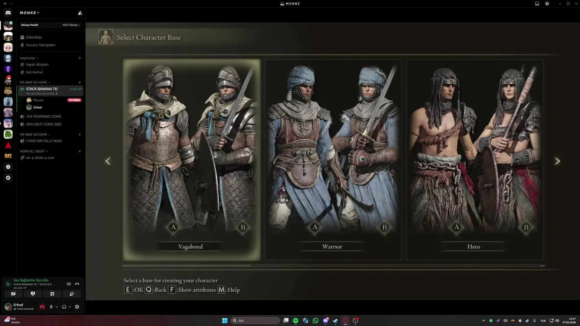This screenshot has width=580, height=326.
Task: Open Discover servers compass icon
Action: 8,178
